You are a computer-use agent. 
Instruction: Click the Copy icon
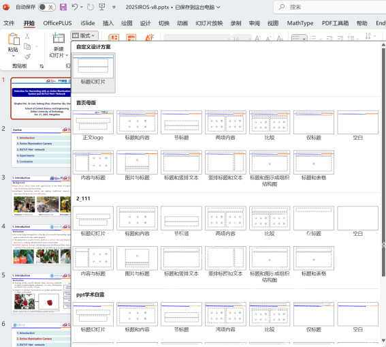[x=27, y=46]
